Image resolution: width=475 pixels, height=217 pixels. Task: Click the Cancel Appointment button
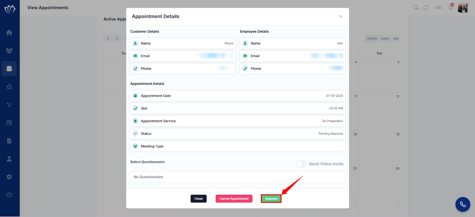coord(234,199)
